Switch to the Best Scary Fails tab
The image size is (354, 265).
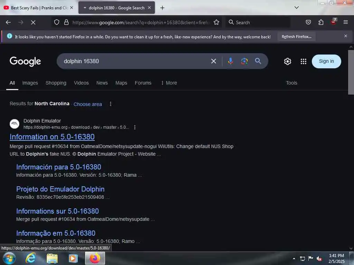click(38, 8)
